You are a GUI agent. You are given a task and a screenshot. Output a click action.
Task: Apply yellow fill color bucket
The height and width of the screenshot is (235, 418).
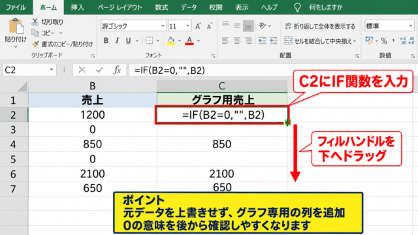point(170,40)
